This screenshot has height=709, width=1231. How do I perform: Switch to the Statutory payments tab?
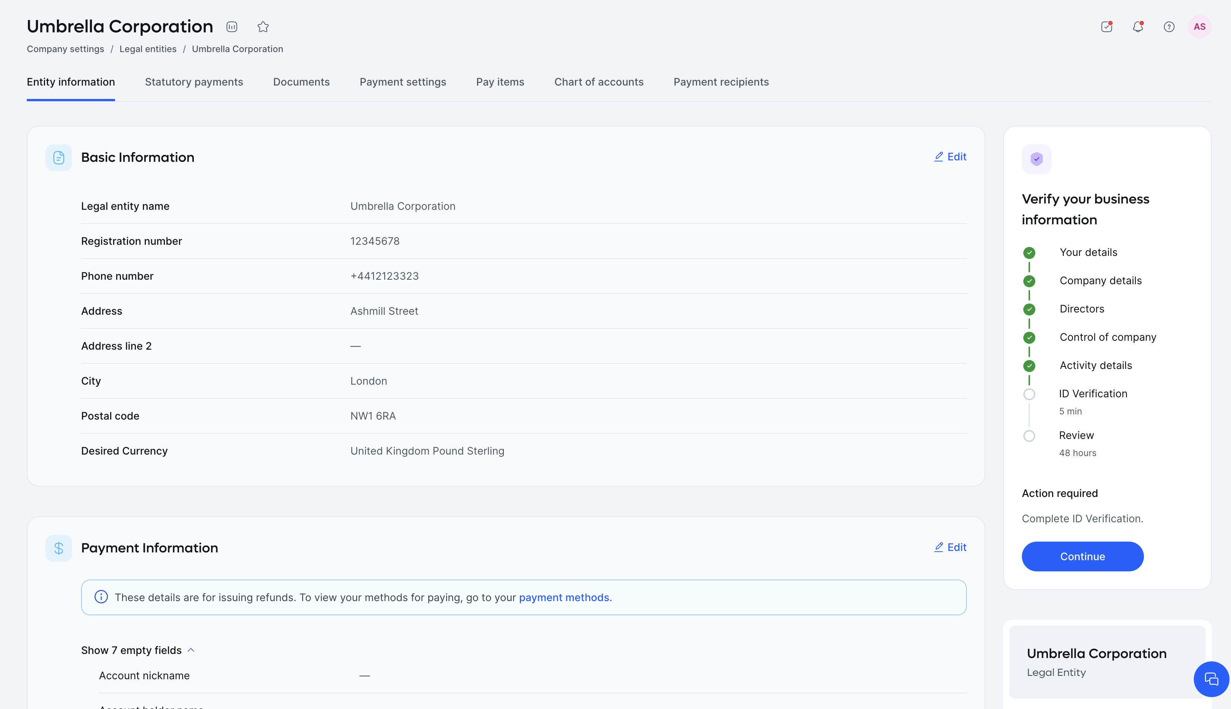pos(194,82)
